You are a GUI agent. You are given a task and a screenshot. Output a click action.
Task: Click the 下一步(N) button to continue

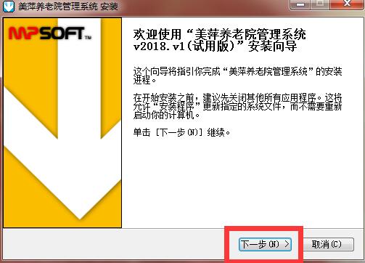click(x=265, y=244)
